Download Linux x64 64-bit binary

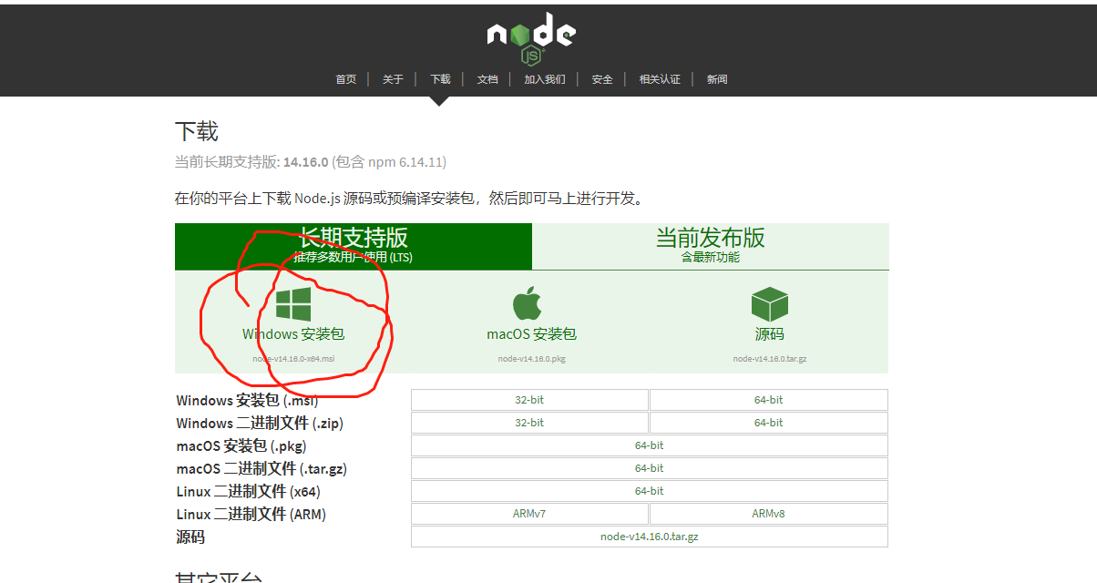[x=650, y=491]
